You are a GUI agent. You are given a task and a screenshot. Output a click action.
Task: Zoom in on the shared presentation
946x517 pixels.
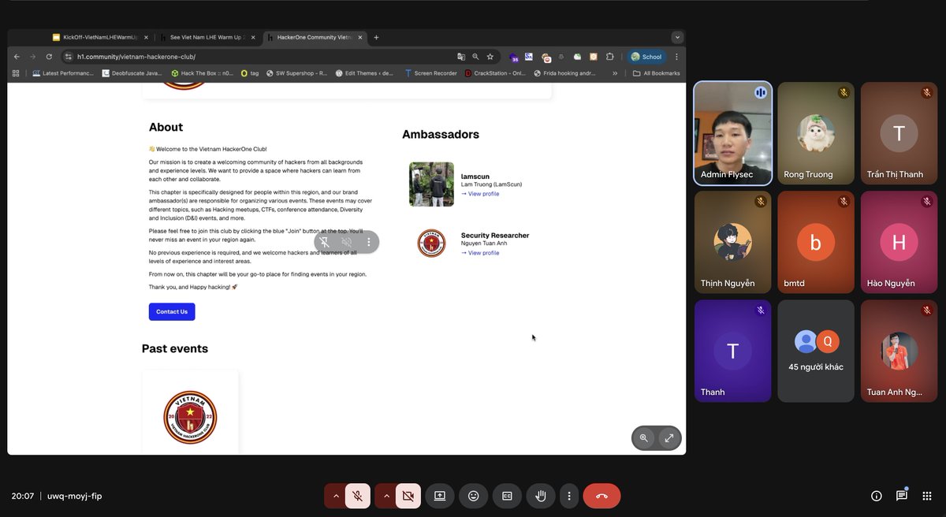(644, 438)
